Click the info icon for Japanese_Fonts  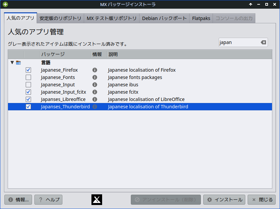click(x=95, y=77)
